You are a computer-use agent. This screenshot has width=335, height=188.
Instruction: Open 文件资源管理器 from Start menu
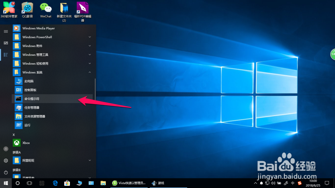pos(52,116)
